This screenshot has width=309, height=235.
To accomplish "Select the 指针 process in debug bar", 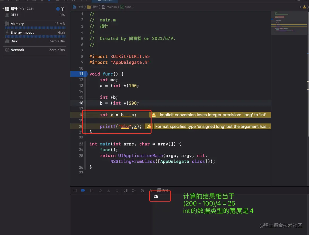I will (x=163, y=190).
